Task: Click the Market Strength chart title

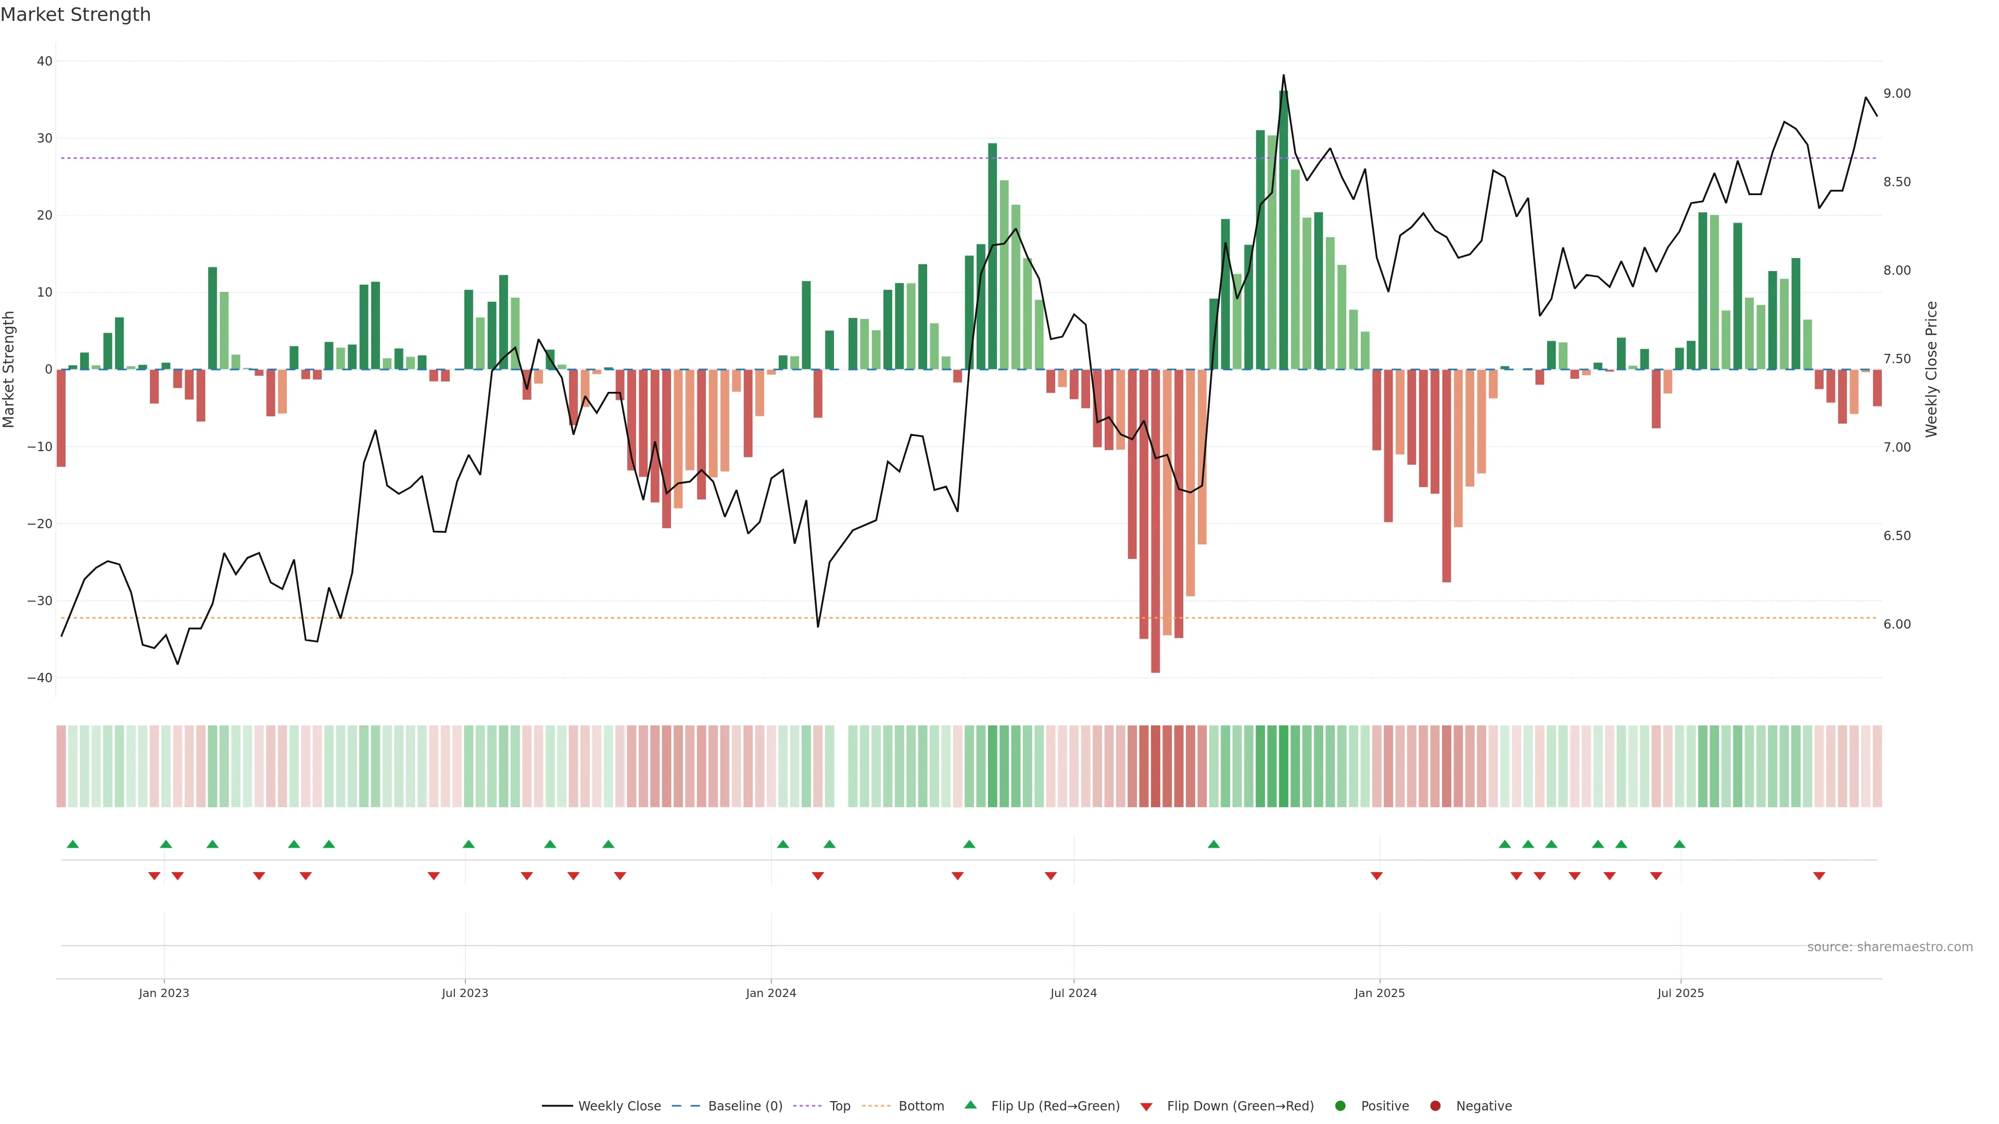Action: click(x=75, y=15)
